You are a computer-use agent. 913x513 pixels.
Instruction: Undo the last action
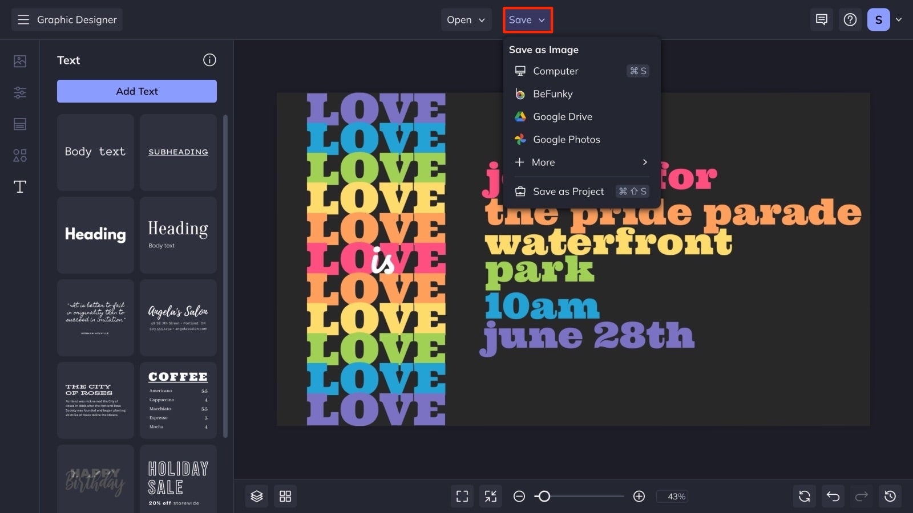point(833,496)
